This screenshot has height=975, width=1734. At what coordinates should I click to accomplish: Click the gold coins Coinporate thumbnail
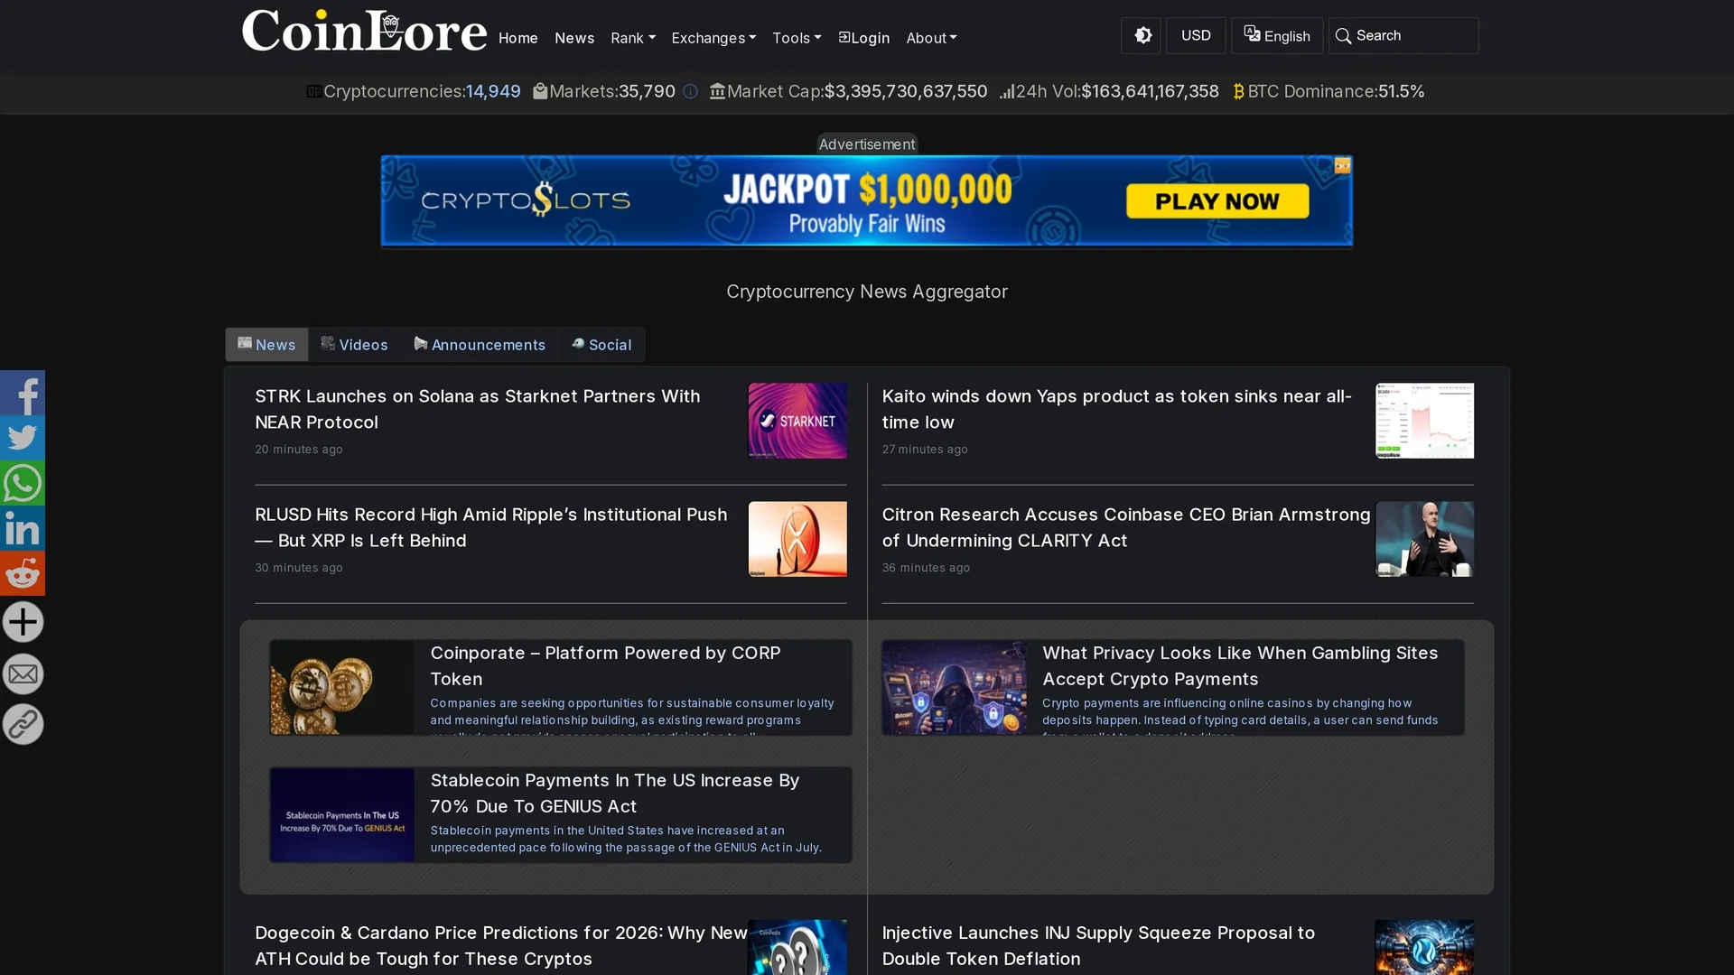click(342, 688)
